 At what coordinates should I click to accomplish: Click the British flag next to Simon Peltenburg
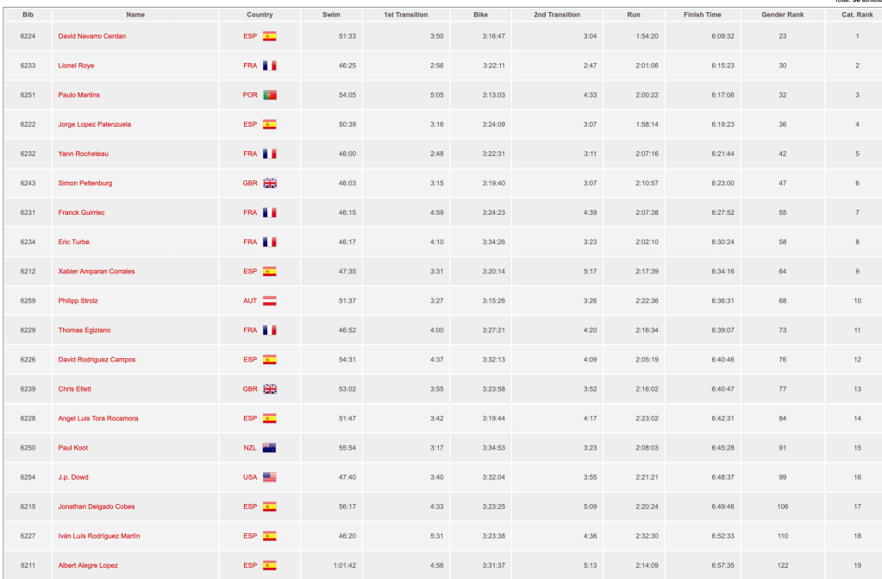tap(269, 183)
